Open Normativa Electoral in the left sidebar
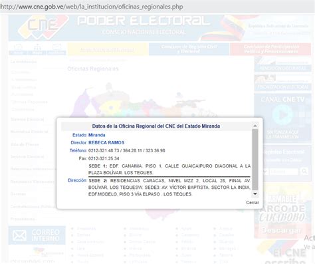The width and height of the screenshot is (315, 264). (29, 132)
